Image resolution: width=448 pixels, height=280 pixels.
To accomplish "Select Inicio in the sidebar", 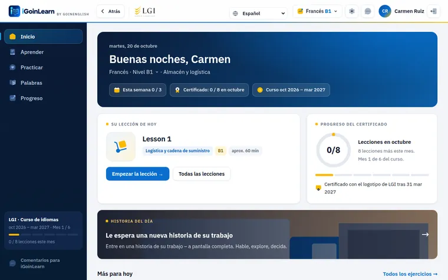I will point(44,37).
